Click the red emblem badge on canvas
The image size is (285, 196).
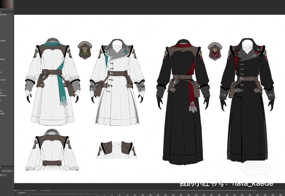215,51
